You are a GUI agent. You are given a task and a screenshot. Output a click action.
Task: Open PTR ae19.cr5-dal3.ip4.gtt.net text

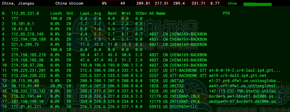pyautogui.click(x=238, y=75)
